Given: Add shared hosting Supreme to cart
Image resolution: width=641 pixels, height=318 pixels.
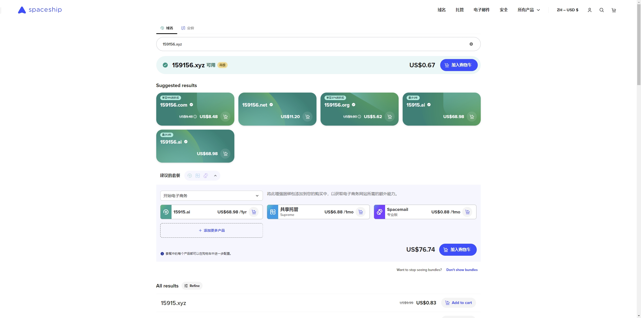Looking at the screenshot, I should (x=361, y=212).
